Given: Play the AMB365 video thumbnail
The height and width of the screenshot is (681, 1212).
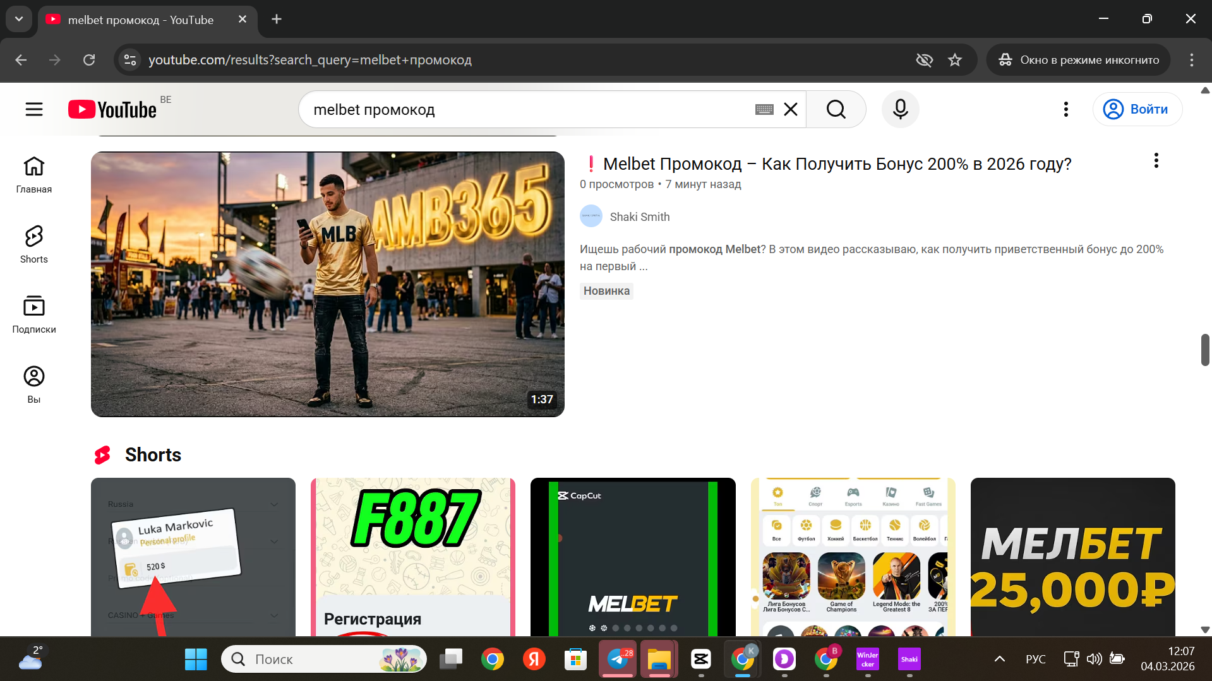Looking at the screenshot, I should pyautogui.click(x=328, y=284).
